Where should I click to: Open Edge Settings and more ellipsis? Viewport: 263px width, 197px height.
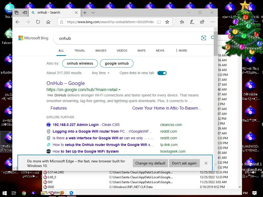point(212,22)
